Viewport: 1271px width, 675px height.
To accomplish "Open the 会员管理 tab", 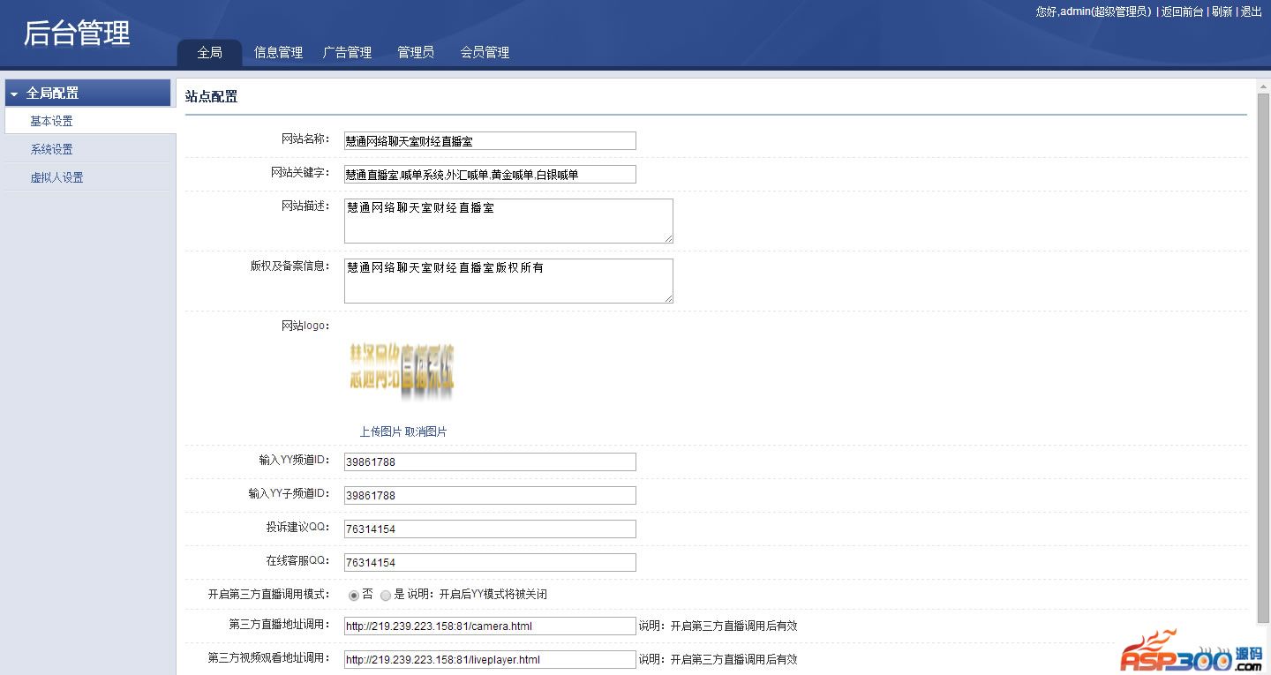I will point(485,53).
